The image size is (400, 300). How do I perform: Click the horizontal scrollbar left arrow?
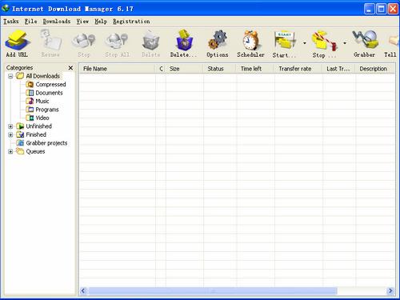point(83,291)
